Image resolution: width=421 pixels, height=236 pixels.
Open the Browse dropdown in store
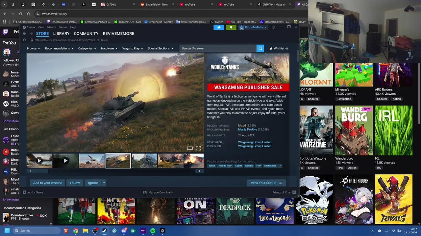click(x=33, y=48)
